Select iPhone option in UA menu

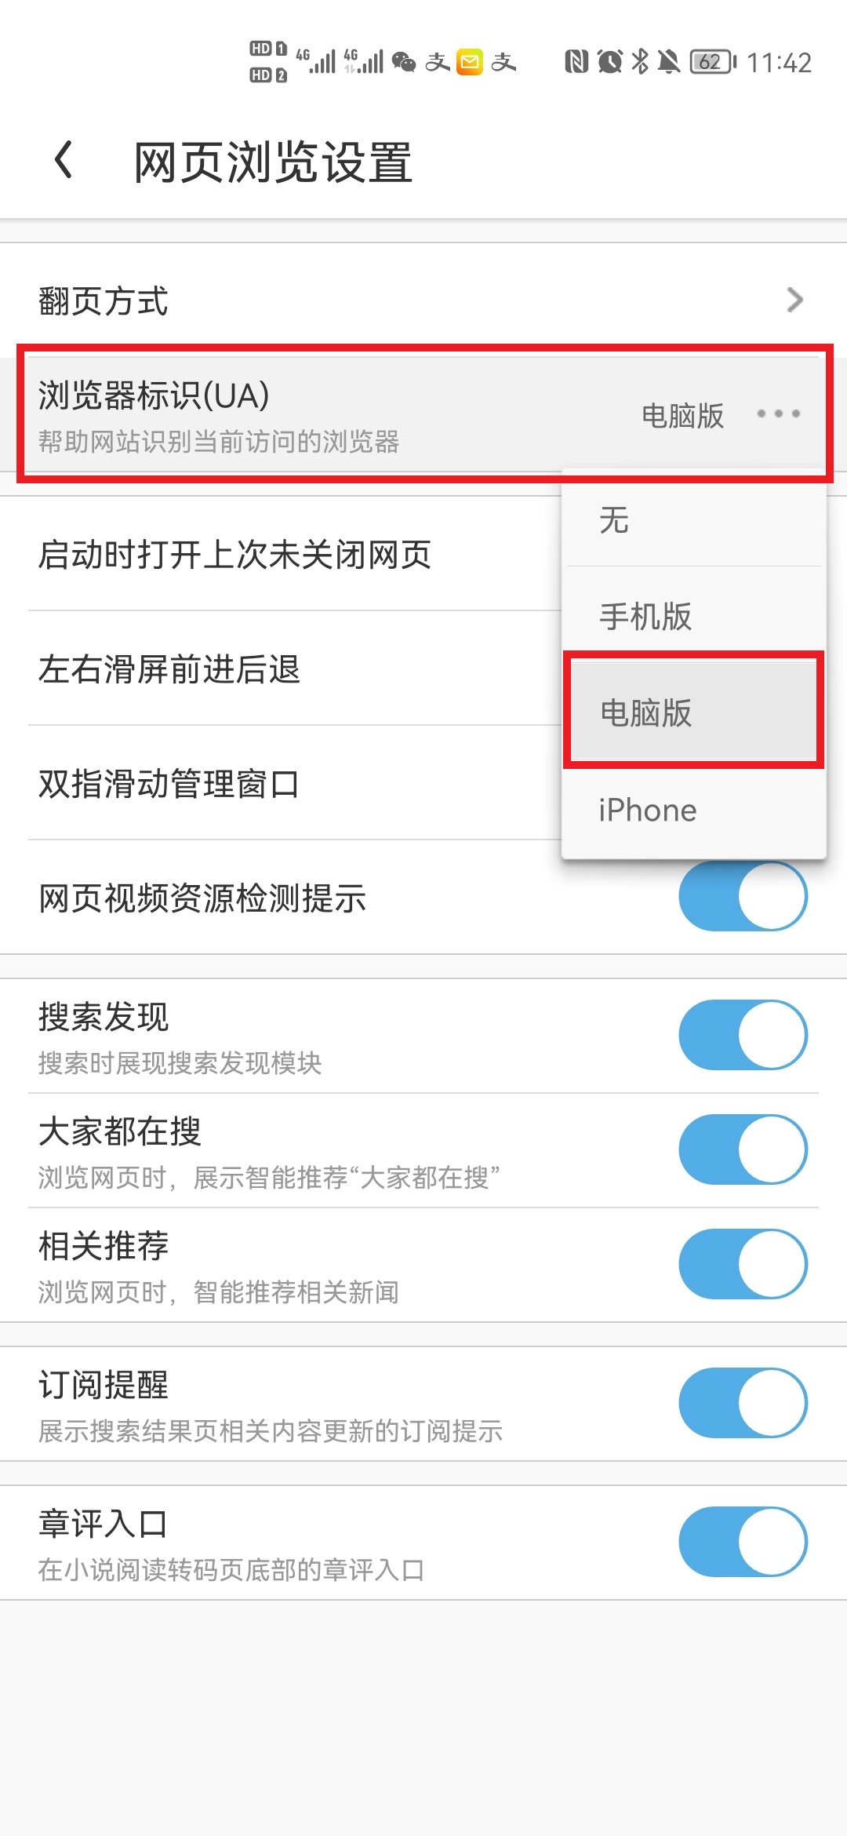click(x=694, y=810)
